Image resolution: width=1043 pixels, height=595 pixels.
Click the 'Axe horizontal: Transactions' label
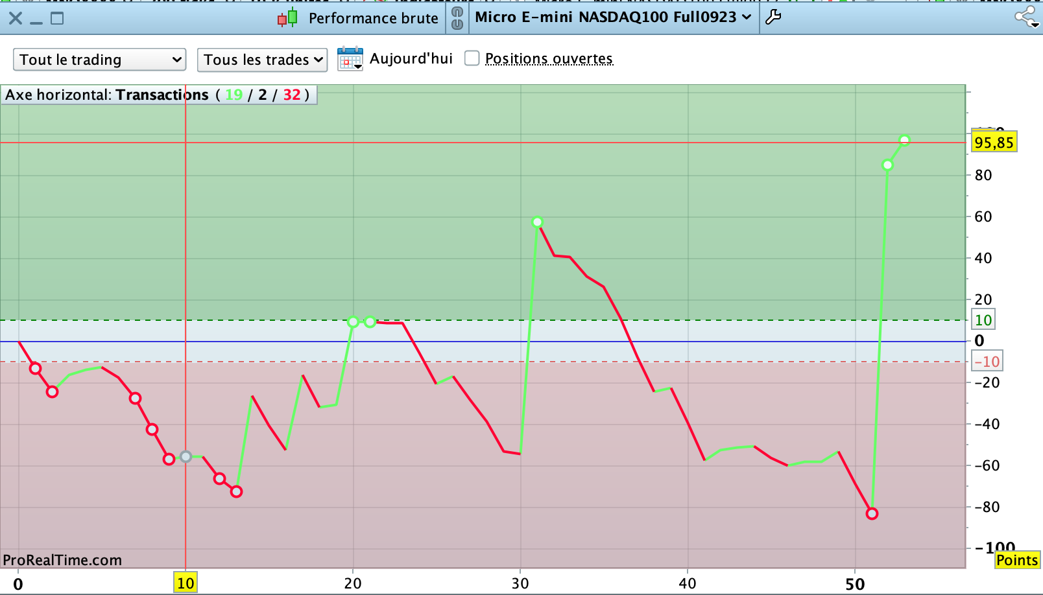(107, 95)
